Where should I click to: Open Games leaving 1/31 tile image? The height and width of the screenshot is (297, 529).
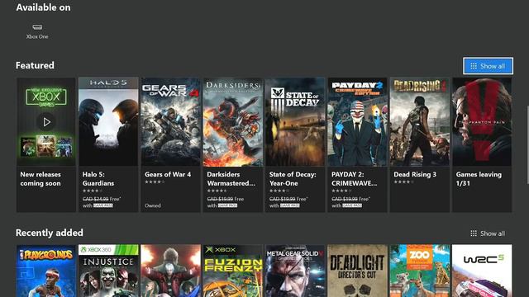point(482,121)
